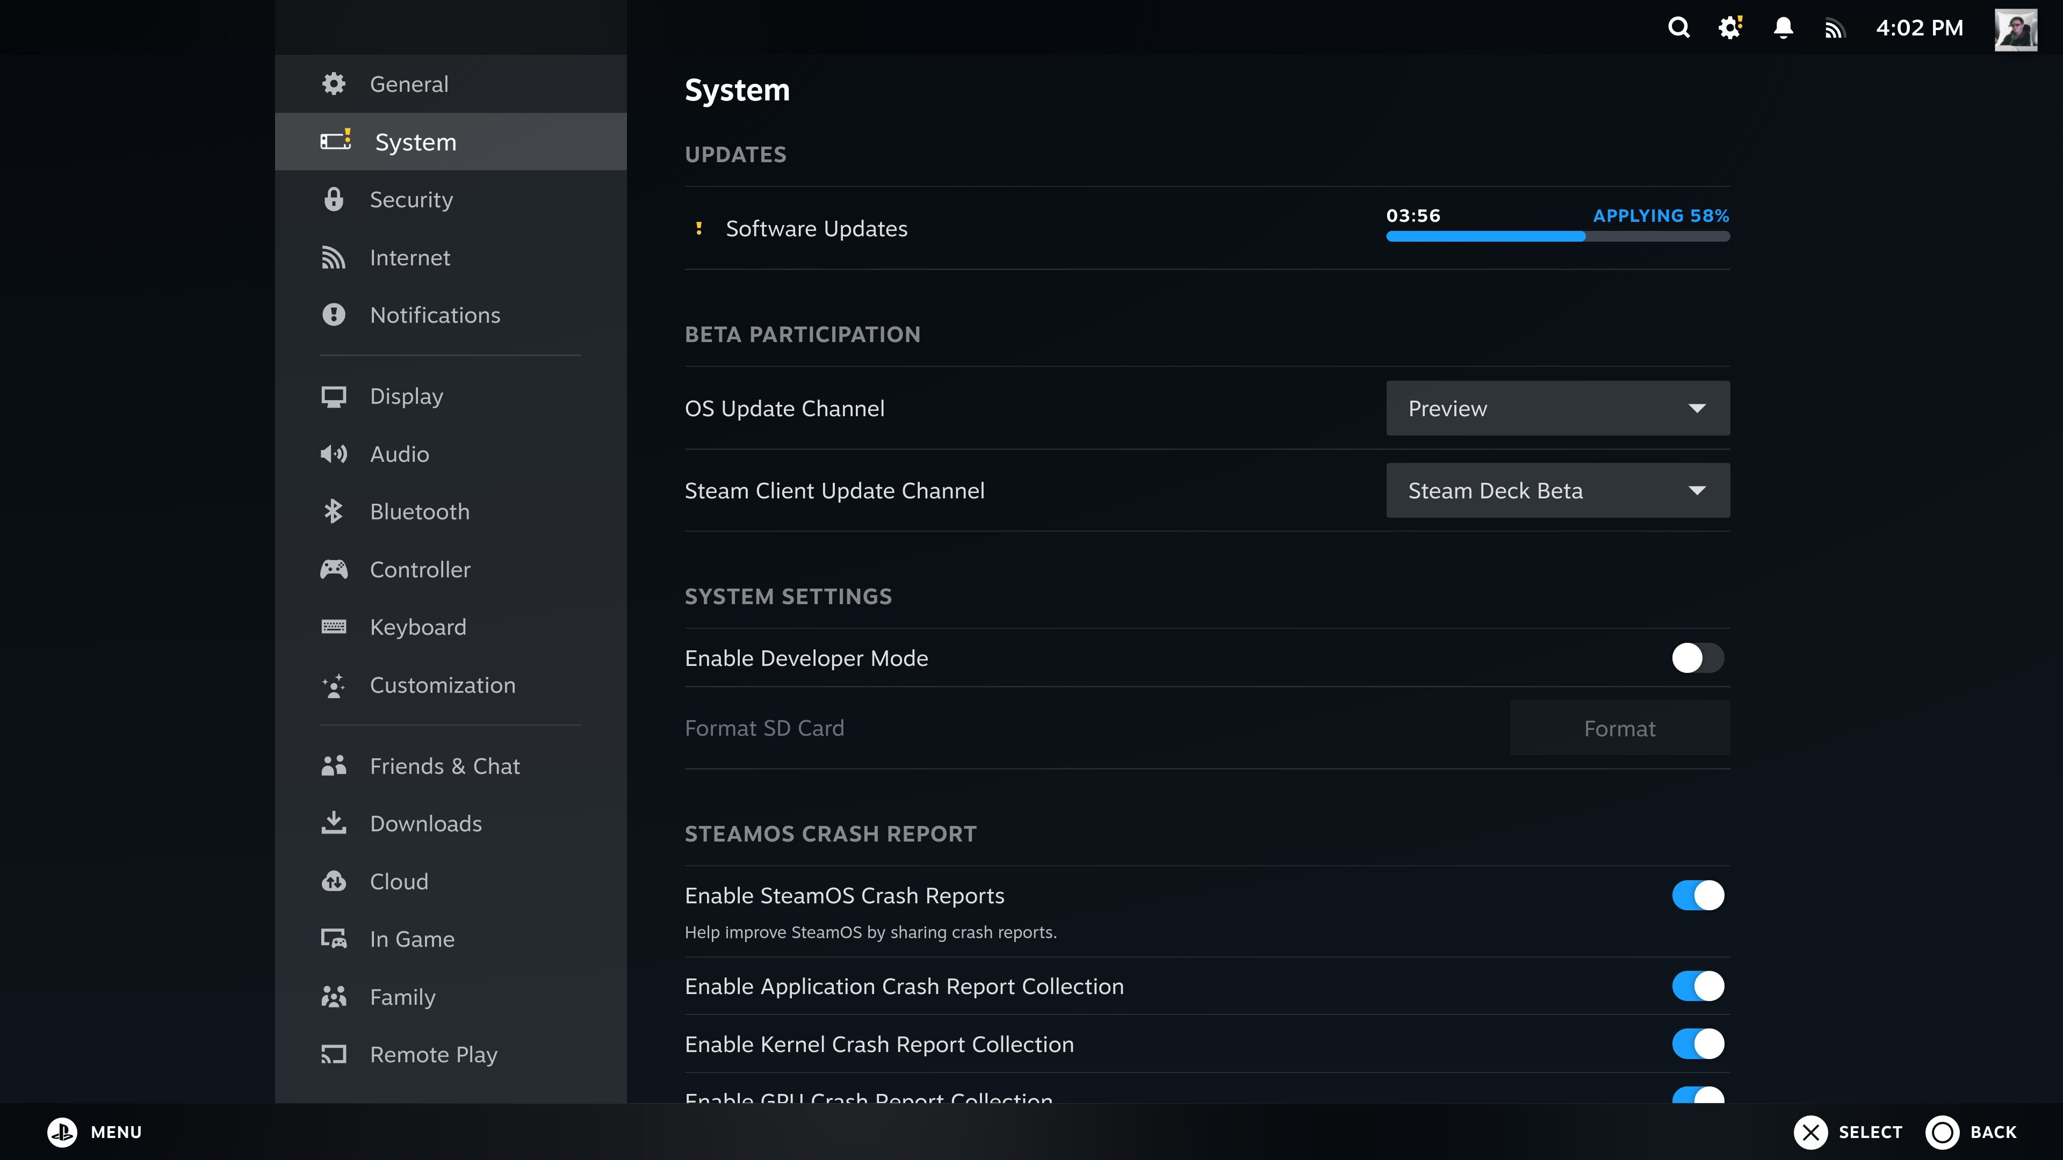The image size is (2063, 1160).
Task: Click the X button icon by SELECT
Action: pyautogui.click(x=1810, y=1132)
